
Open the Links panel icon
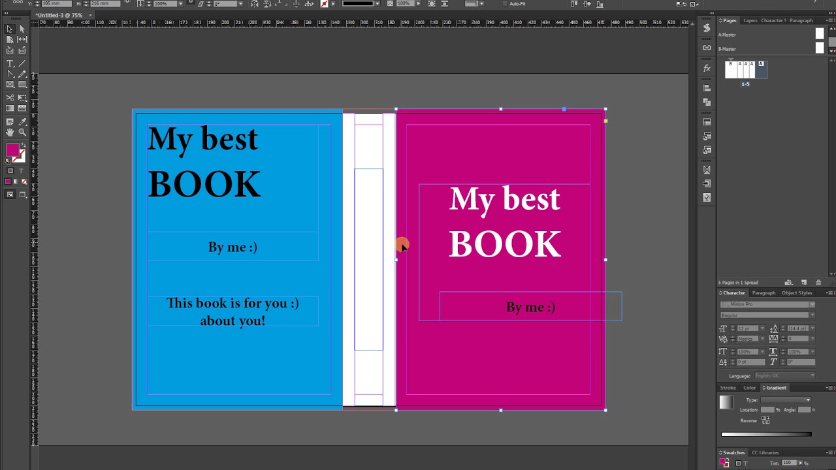click(707, 48)
